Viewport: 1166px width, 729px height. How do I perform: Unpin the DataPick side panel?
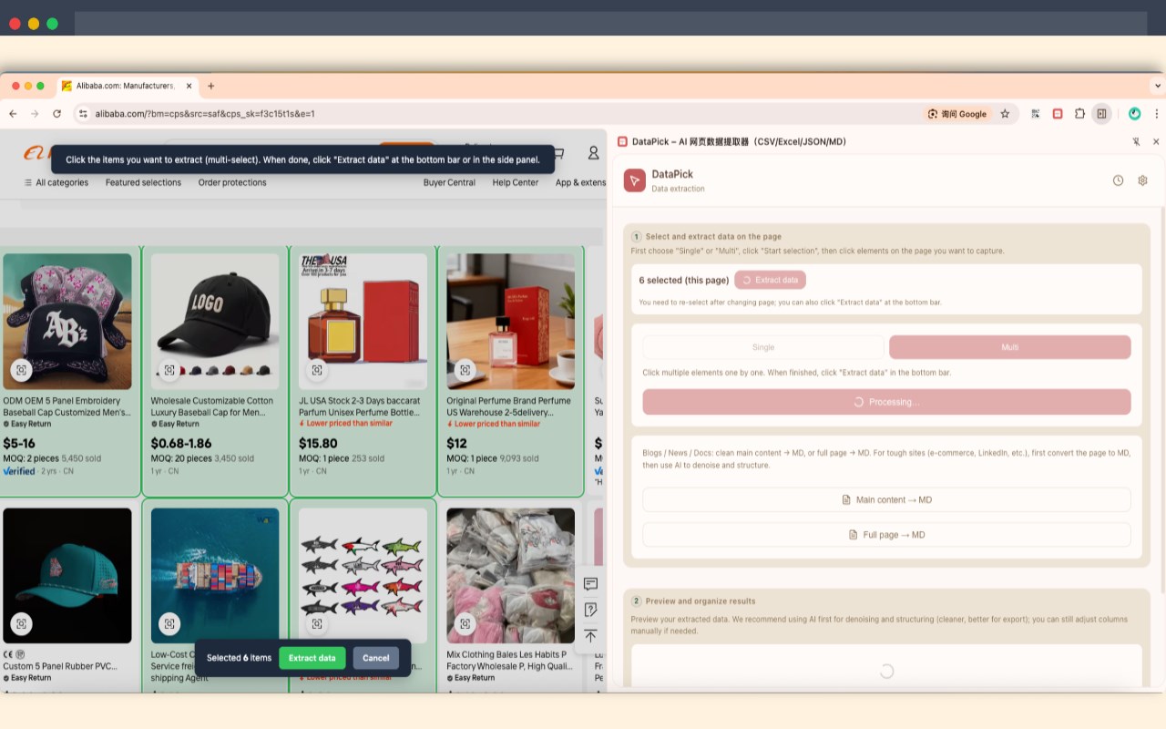point(1136,142)
